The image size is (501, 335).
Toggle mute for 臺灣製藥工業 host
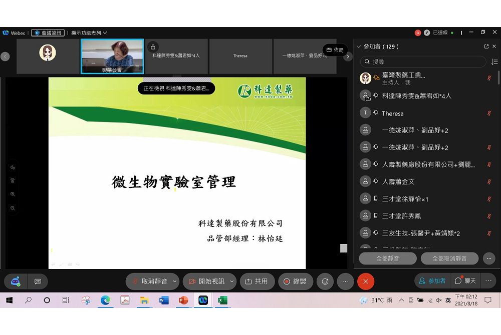pos(489,78)
